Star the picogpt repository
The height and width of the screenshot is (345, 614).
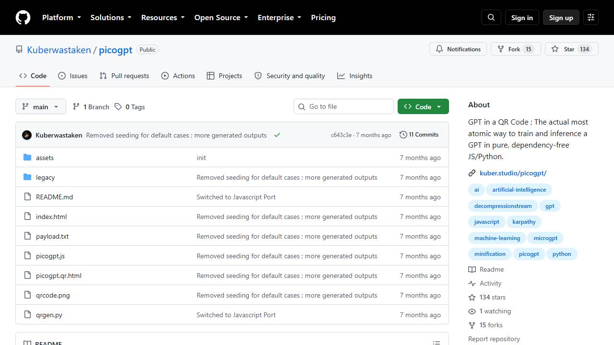[x=572, y=49]
